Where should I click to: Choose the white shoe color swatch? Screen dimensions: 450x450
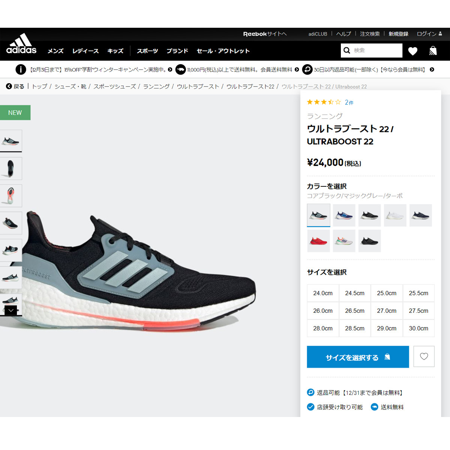(395, 215)
